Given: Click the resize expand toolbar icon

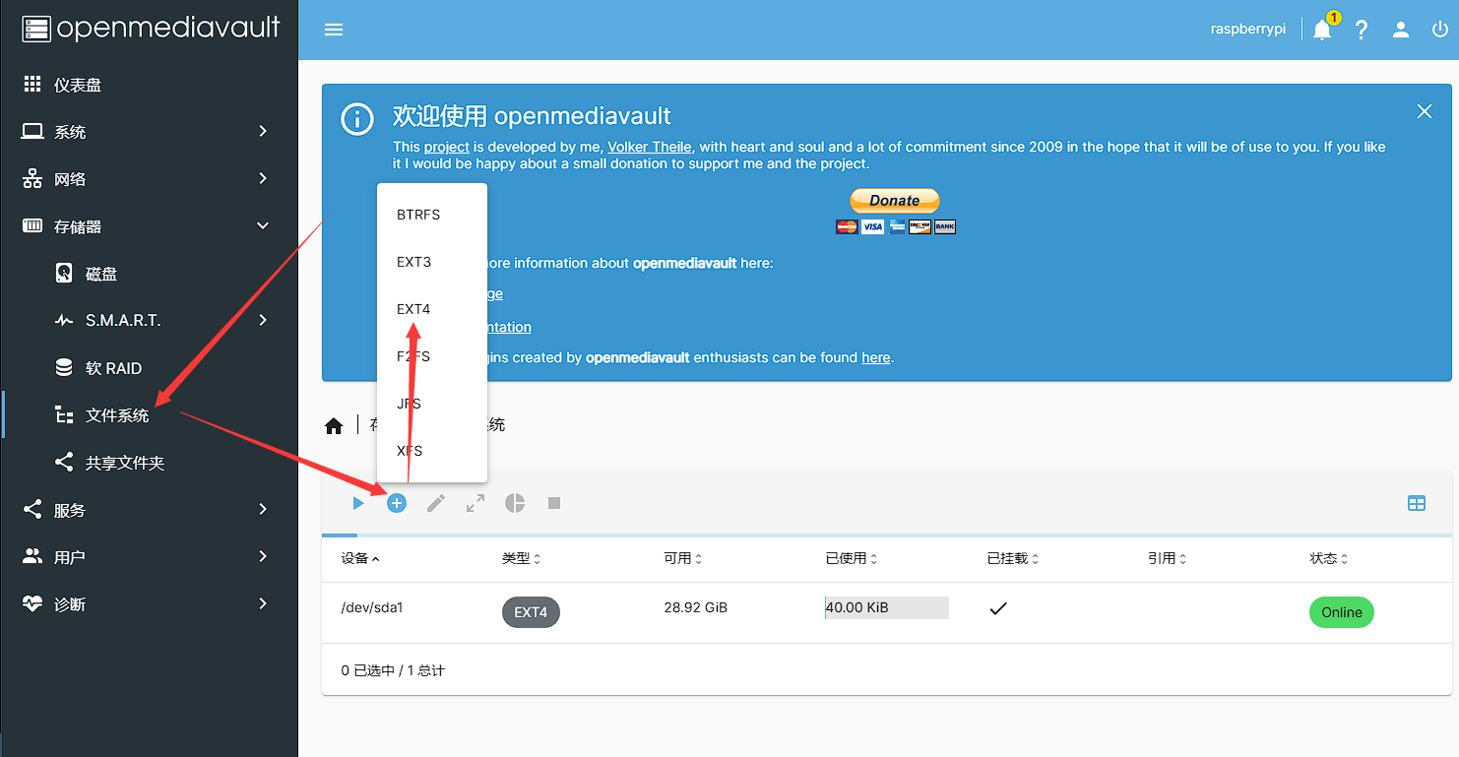Looking at the screenshot, I should pyautogui.click(x=476, y=503).
